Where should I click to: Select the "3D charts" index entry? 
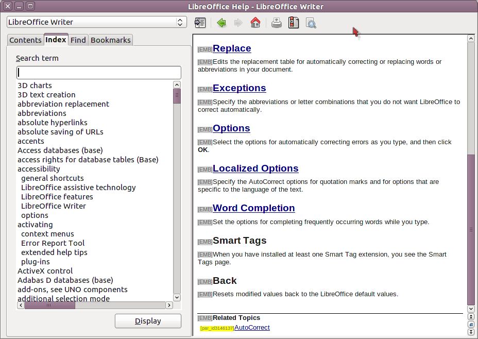click(35, 86)
